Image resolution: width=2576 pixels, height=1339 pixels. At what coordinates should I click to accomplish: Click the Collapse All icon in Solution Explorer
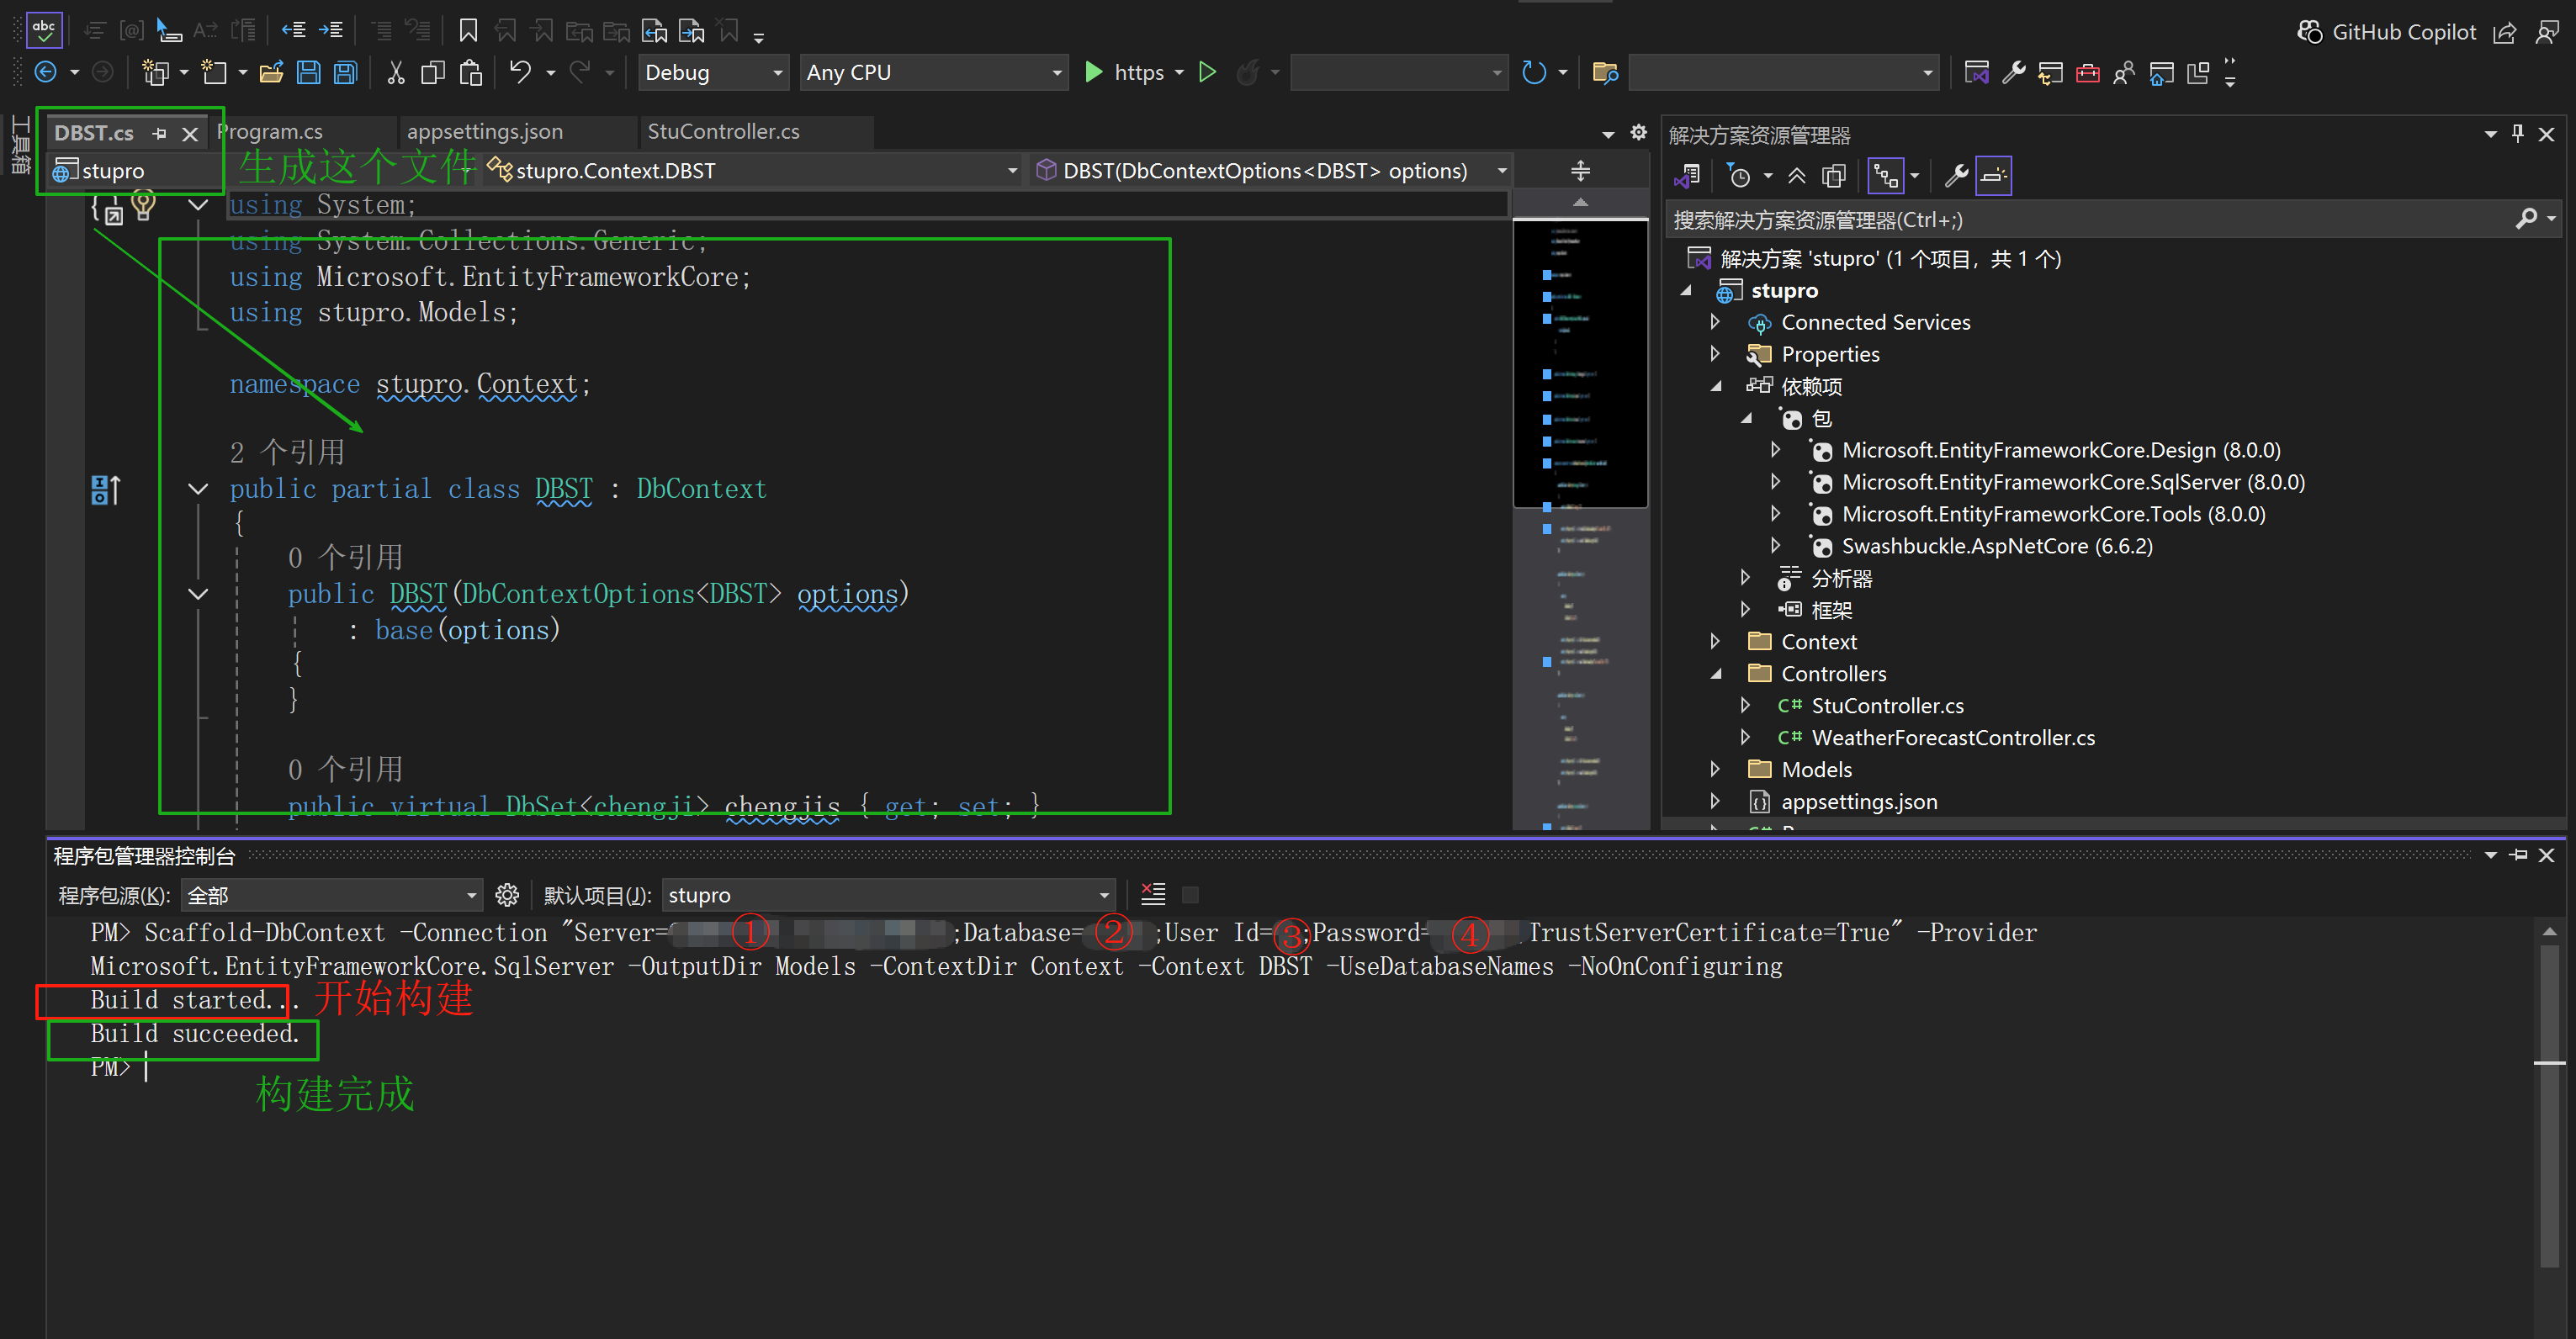click(x=1796, y=176)
